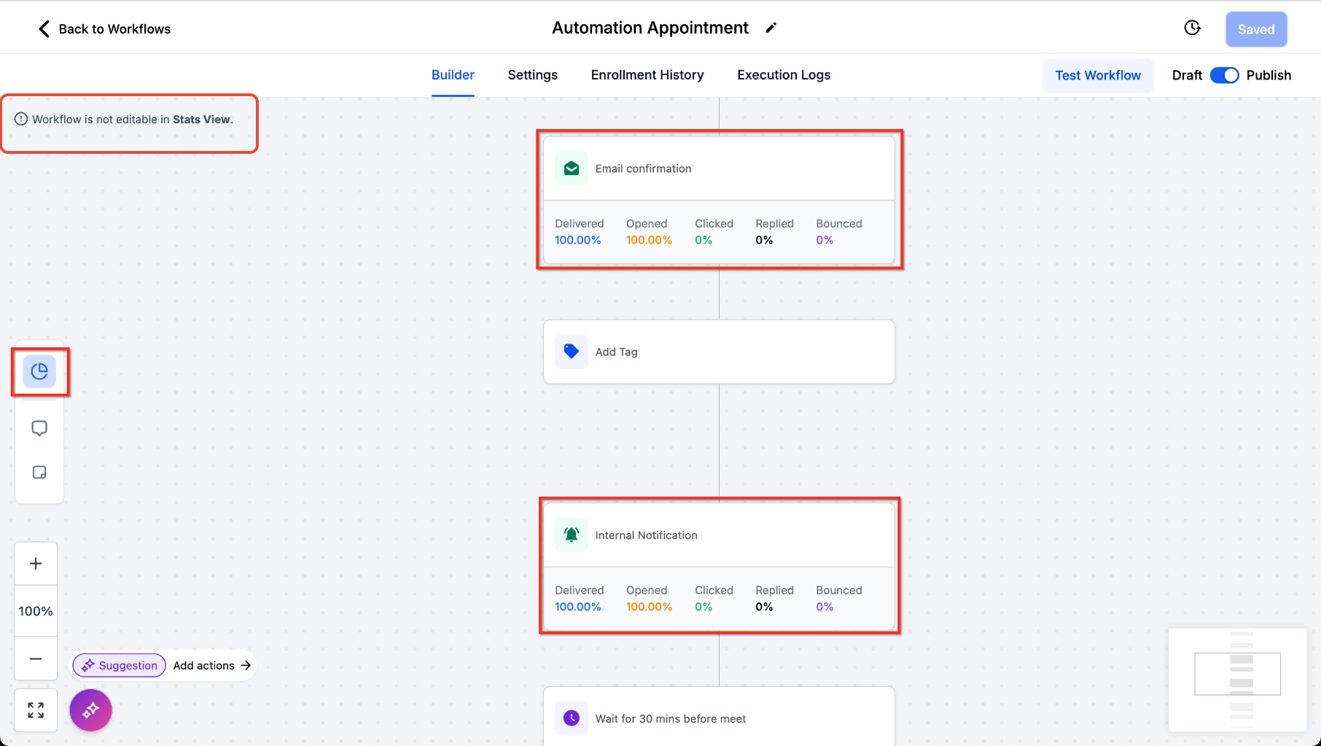Select the Add Tag action card
Viewport: 1321px width, 746px height.
pos(719,351)
